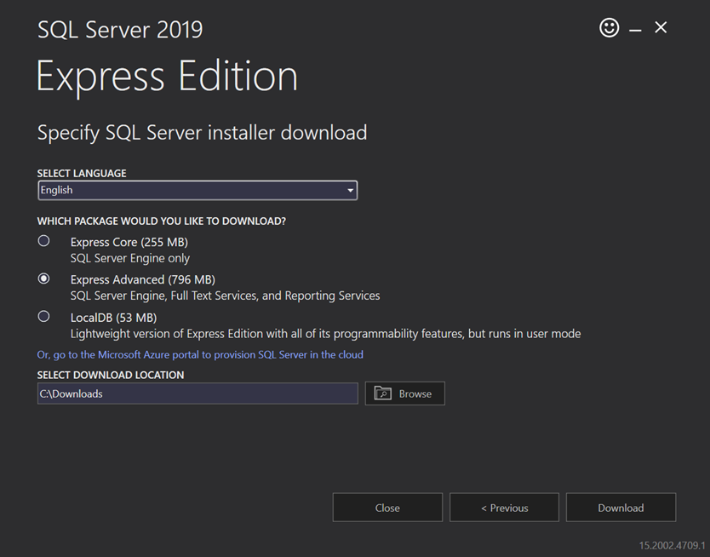This screenshot has height=557, width=710.
Task: Click the language dropdown arrow
Action: (x=350, y=189)
